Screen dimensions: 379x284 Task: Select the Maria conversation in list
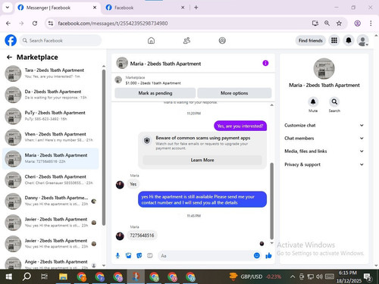(51, 158)
